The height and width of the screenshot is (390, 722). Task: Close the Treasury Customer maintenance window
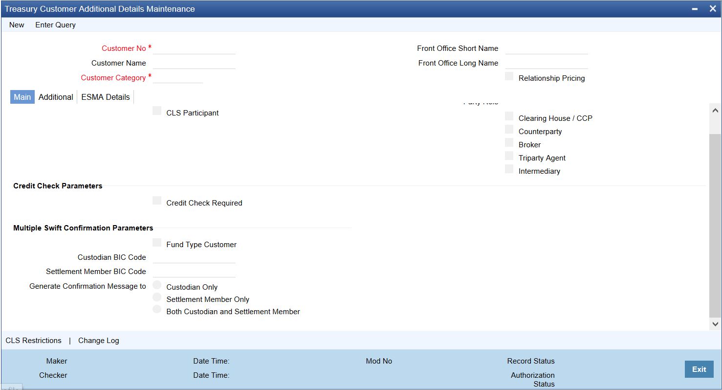pyautogui.click(x=712, y=9)
